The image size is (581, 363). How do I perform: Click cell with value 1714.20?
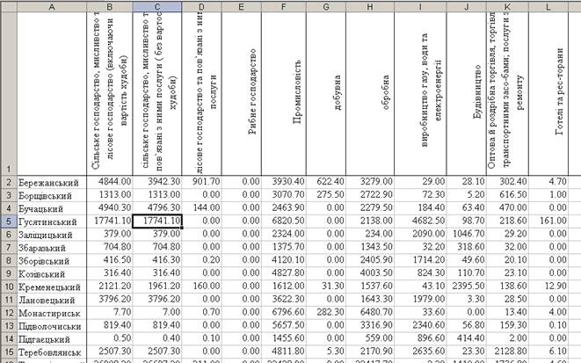click(420, 260)
